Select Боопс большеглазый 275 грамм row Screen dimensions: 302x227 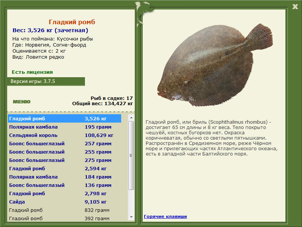pos(65,160)
